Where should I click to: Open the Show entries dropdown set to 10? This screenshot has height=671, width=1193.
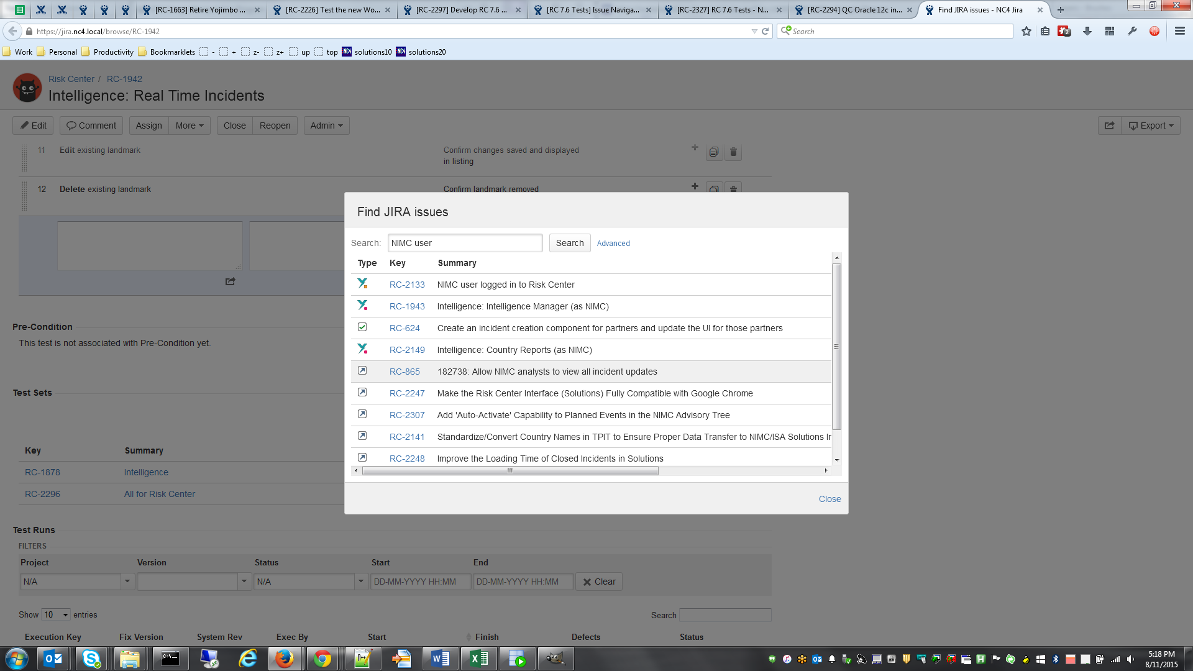point(55,614)
